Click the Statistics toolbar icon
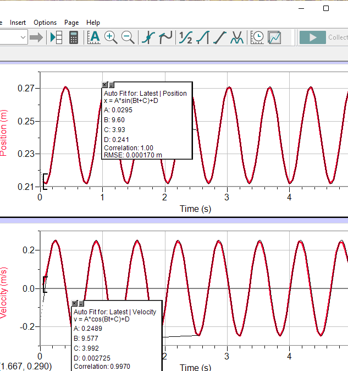Viewport: 348px width, 371px height. 186,37
